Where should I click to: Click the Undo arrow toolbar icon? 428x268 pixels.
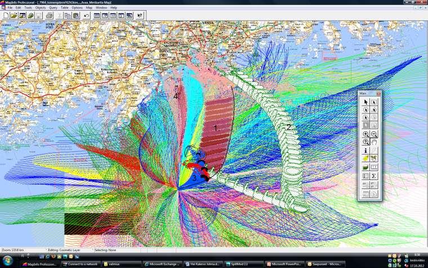tap(87, 15)
